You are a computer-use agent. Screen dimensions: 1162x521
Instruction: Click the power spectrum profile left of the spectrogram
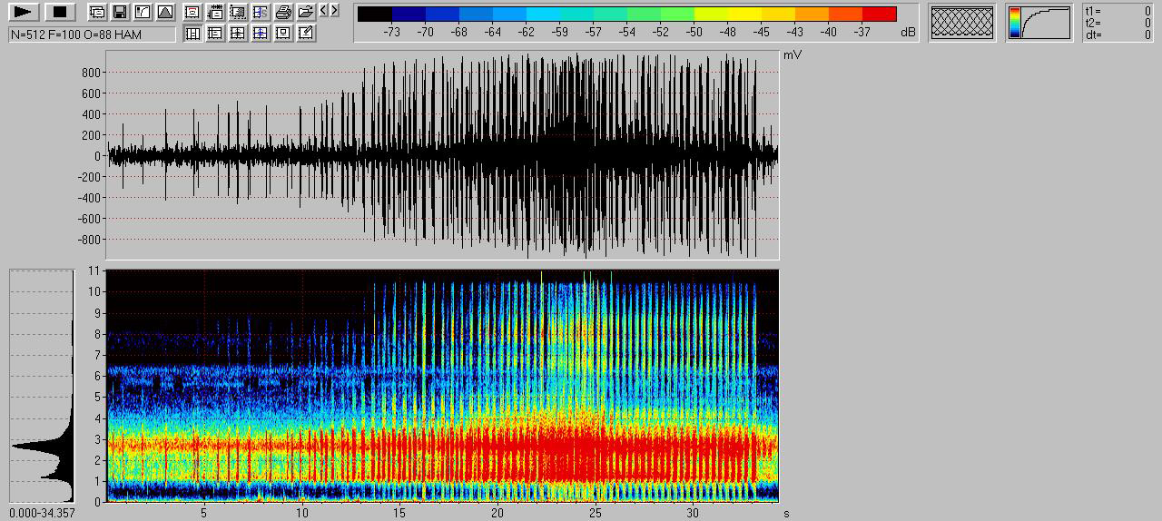click(42, 385)
